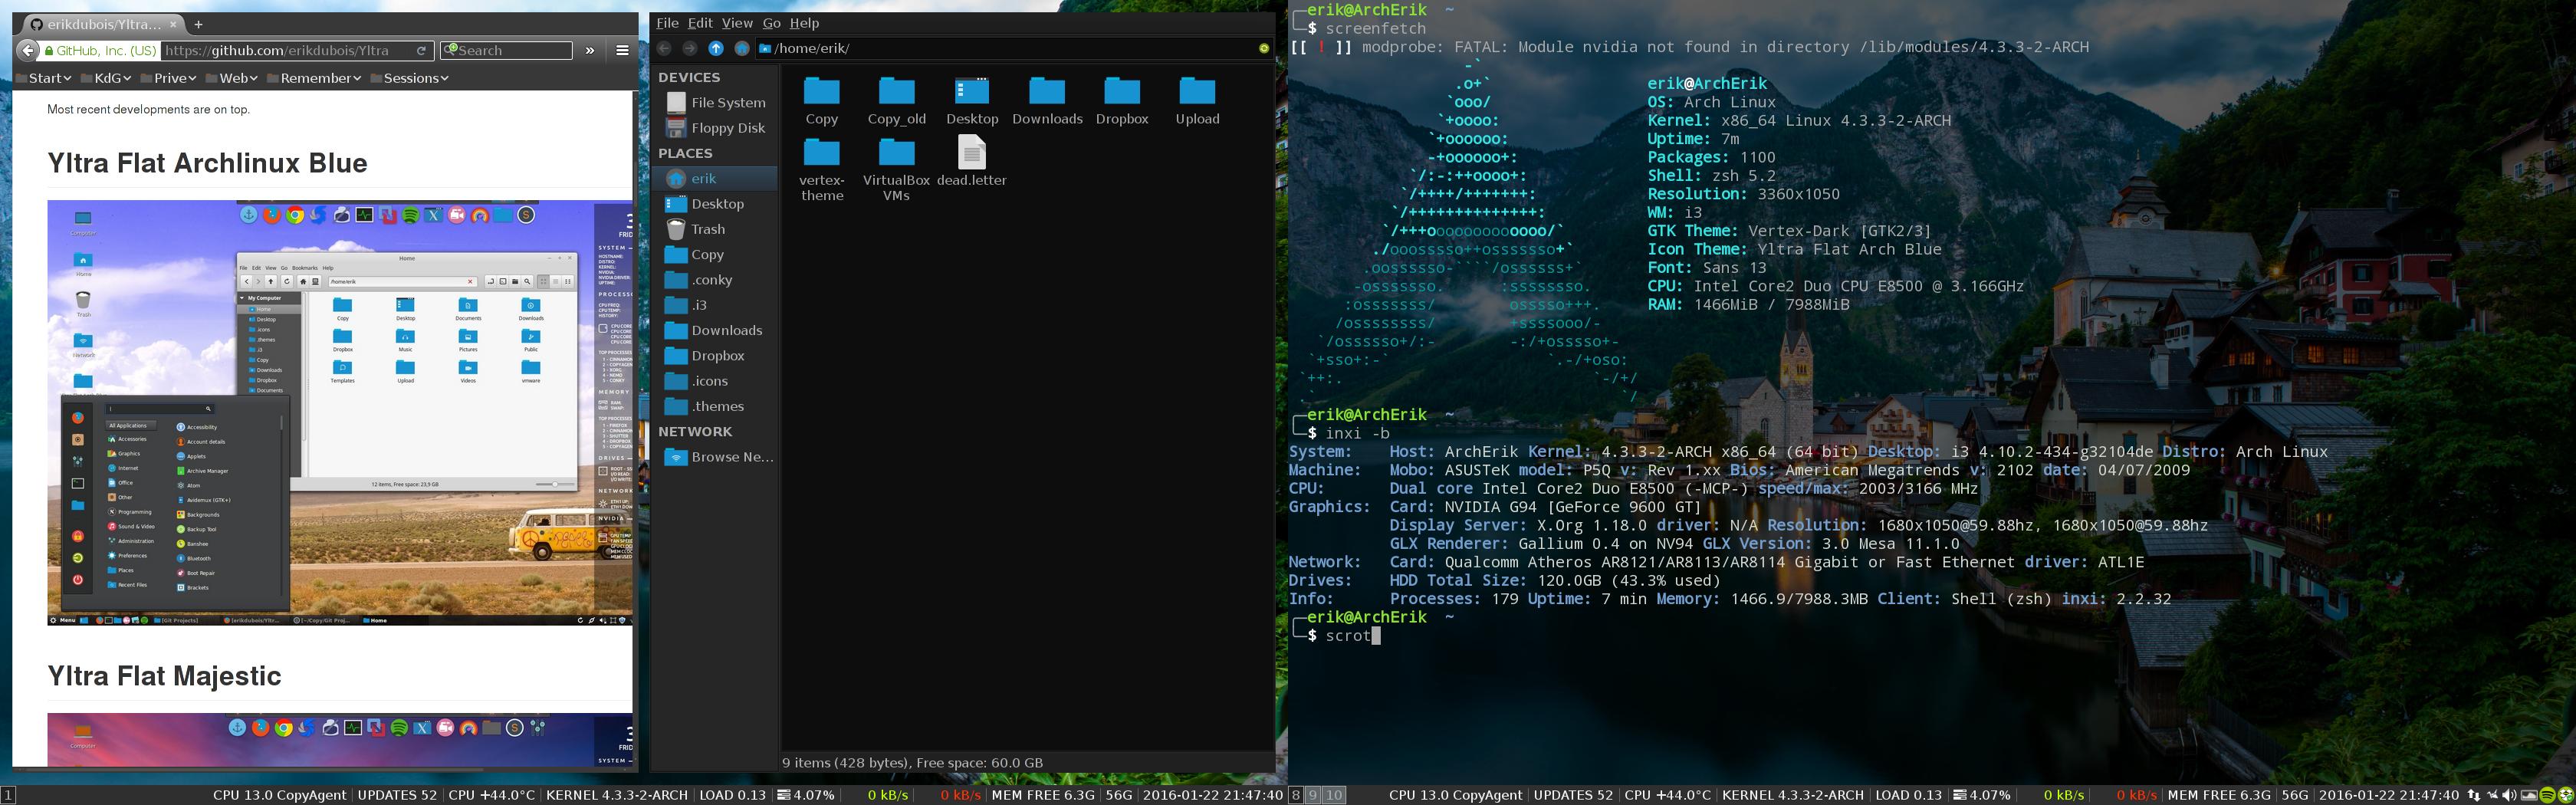Select the Dropbox folder icon in file pane

pyautogui.click(x=1122, y=91)
